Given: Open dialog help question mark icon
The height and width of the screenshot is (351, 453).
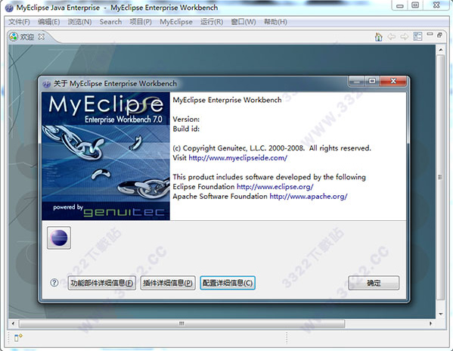Looking at the screenshot, I should [x=54, y=282].
